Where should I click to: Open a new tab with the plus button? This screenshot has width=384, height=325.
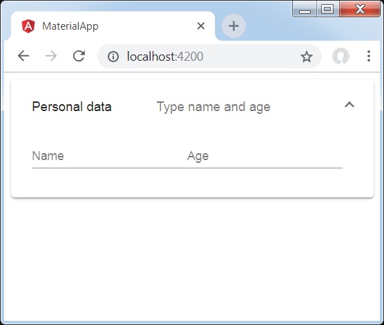(x=233, y=26)
